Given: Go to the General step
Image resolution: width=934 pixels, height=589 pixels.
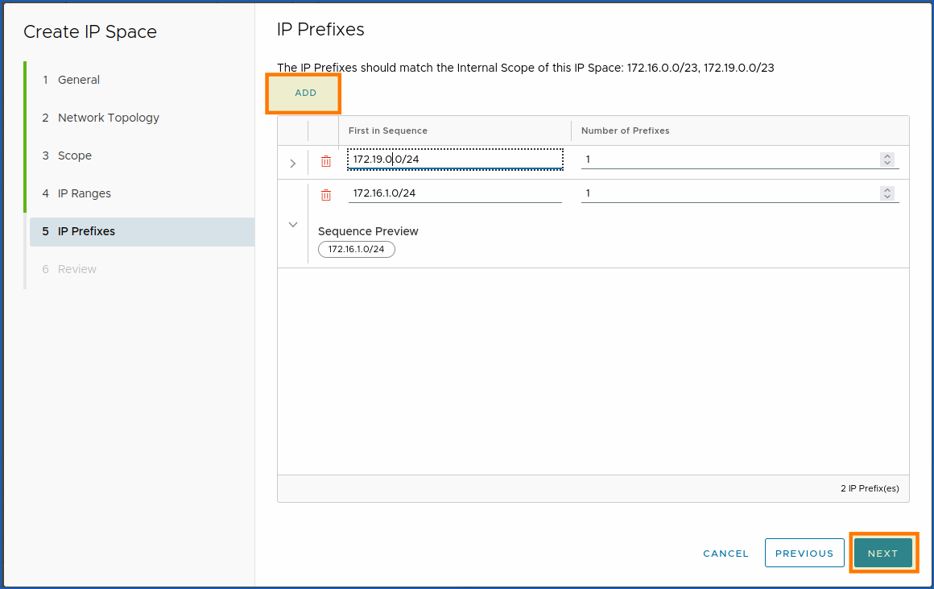Looking at the screenshot, I should pyautogui.click(x=78, y=80).
